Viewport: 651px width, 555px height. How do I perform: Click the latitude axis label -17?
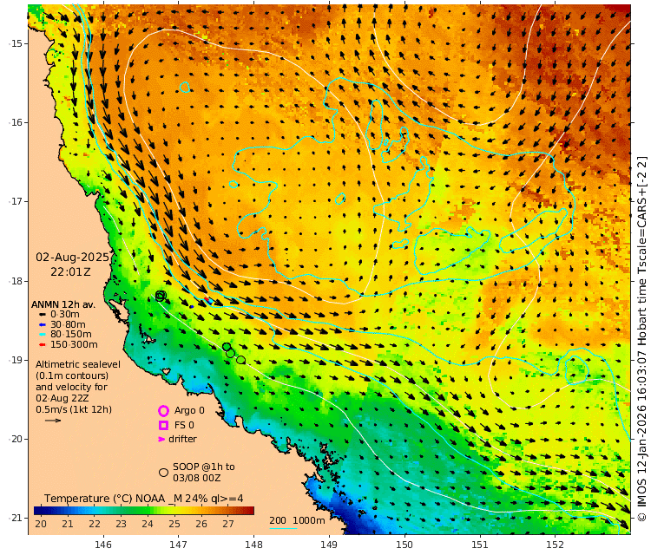pyautogui.click(x=16, y=201)
